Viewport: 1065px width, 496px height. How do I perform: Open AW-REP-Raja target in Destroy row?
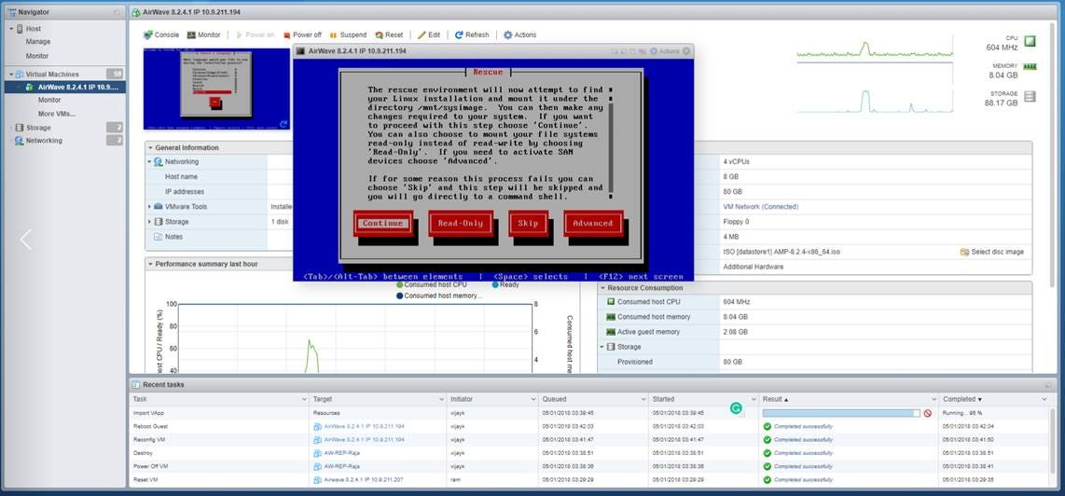point(341,453)
